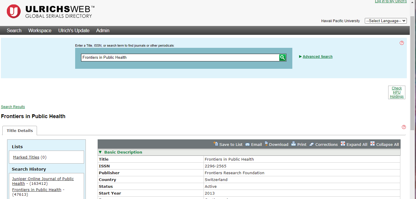The width and height of the screenshot is (416, 199).
Task: Select the Active status value
Action: 211,187
